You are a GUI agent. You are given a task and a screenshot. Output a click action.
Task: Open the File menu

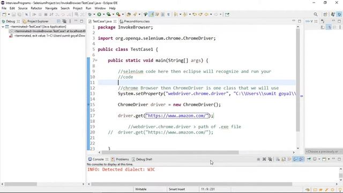4,9
